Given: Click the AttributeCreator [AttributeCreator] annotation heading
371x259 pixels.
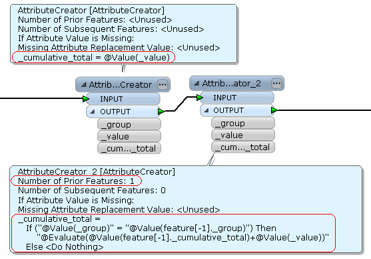Looking at the screenshot, I should pyautogui.click(x=91, y=11).
